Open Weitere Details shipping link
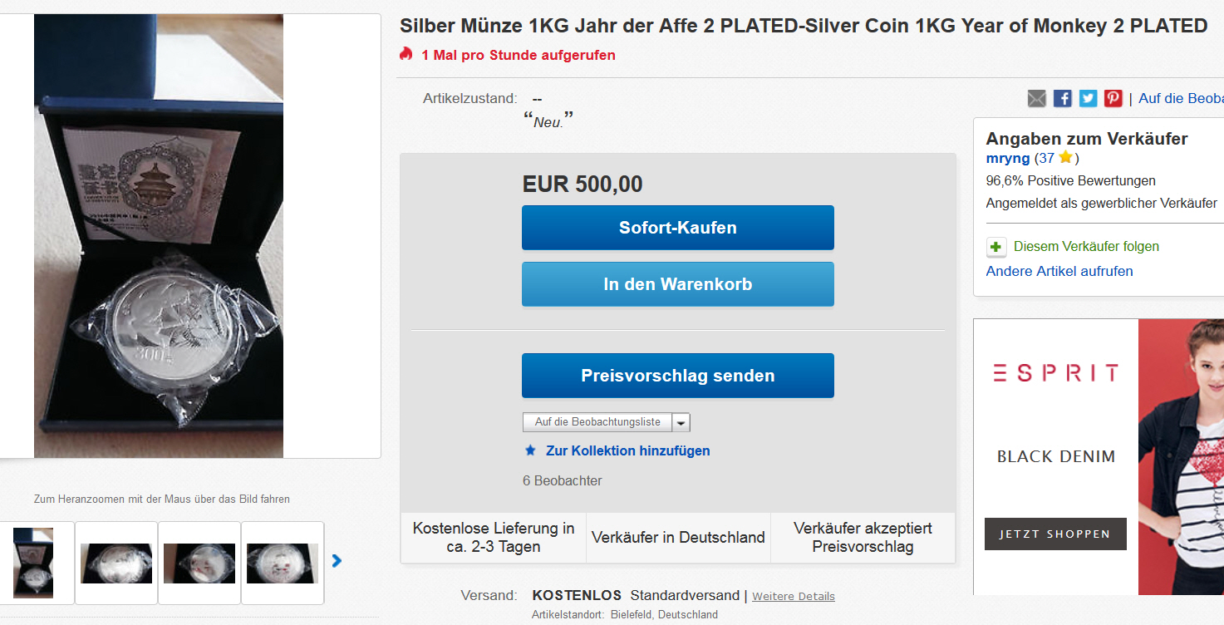 point(793,596)
